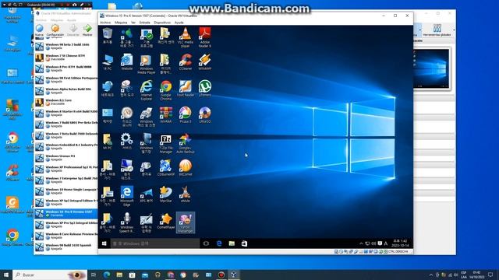
Task: Expand guest system tray hidden icons
Action: click(x=361, y=243)
